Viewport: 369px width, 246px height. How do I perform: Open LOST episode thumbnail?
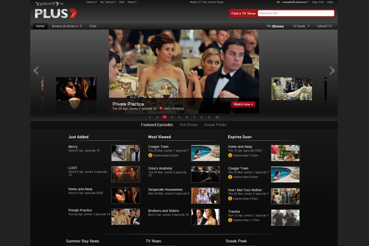coord(125,174)
